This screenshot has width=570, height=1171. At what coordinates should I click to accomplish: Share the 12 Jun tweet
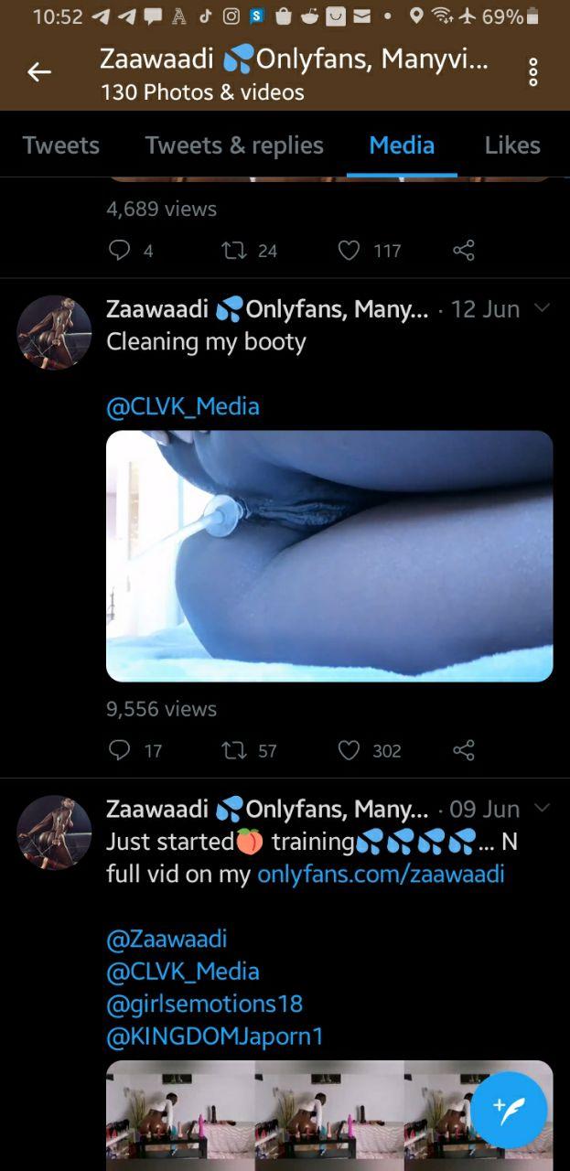pyautogui.click(x=464, y=750)
